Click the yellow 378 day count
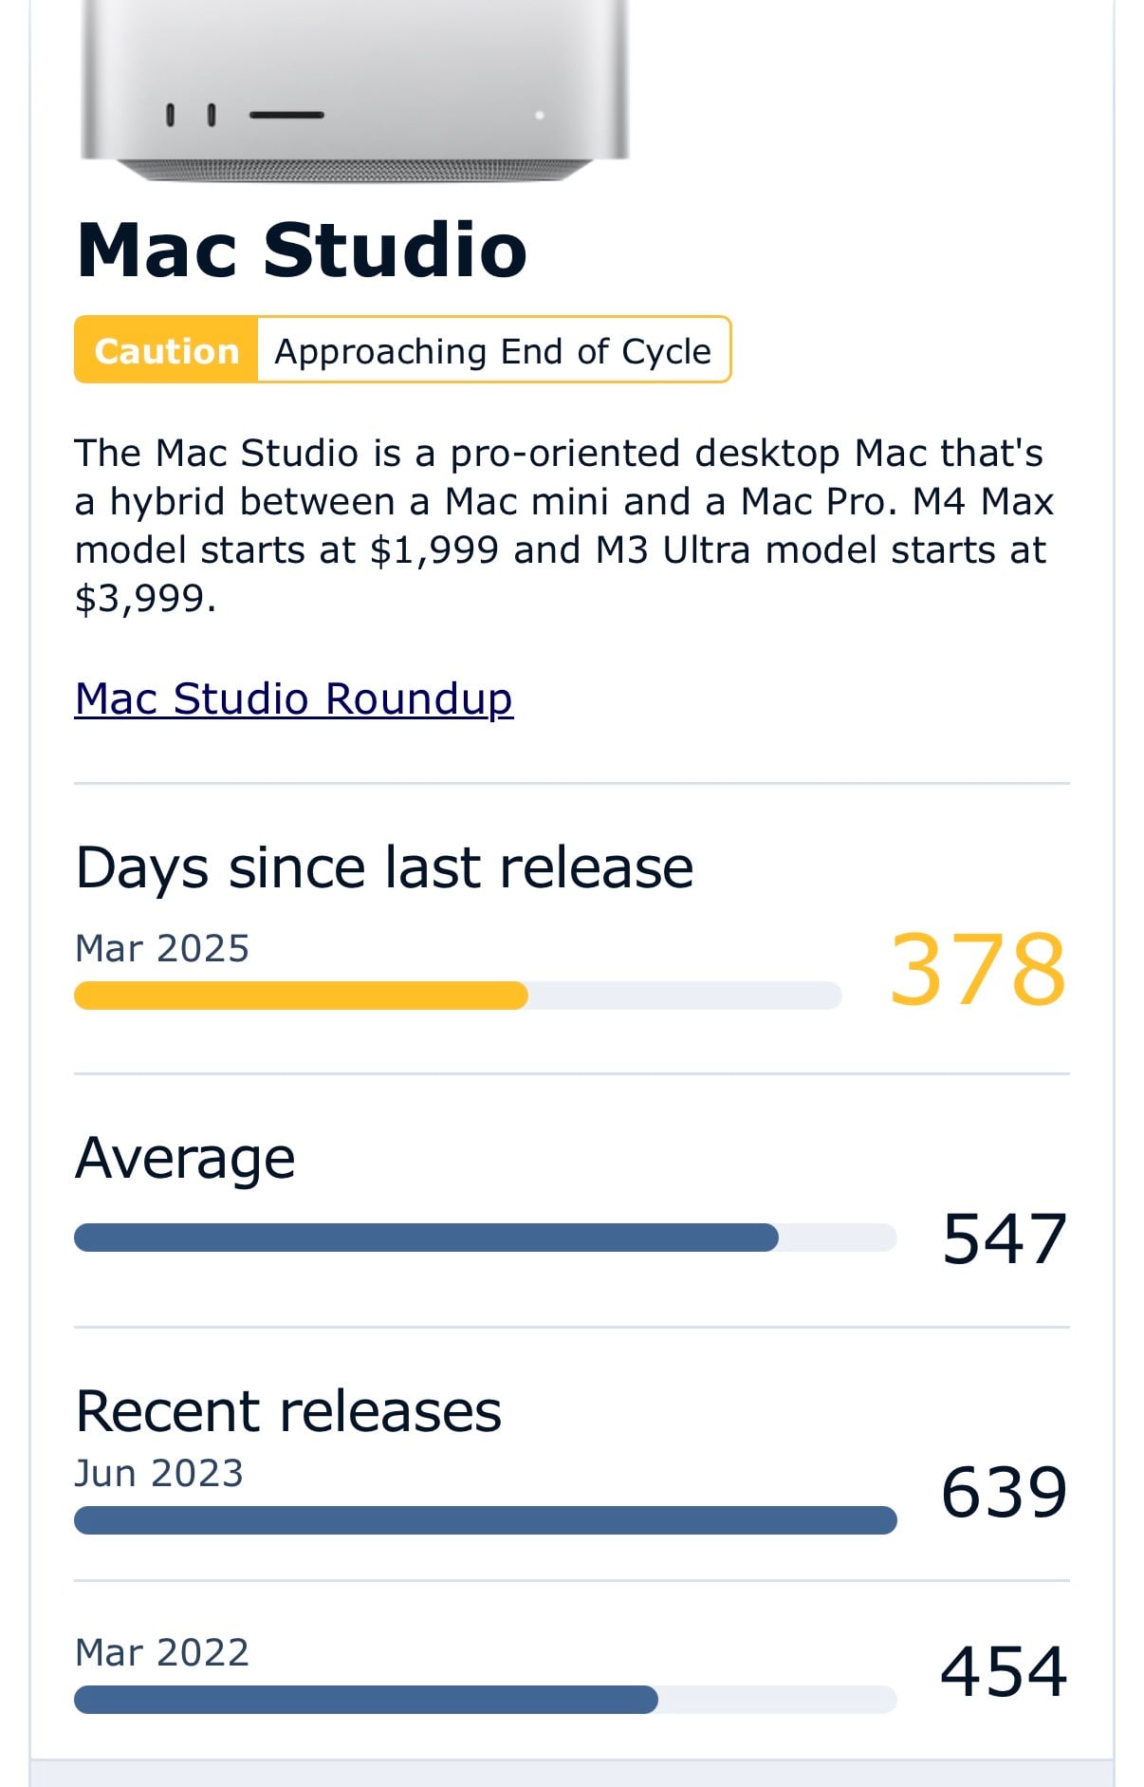The width and height of the screenshot is (1144, 1787). tap(978, 969)
